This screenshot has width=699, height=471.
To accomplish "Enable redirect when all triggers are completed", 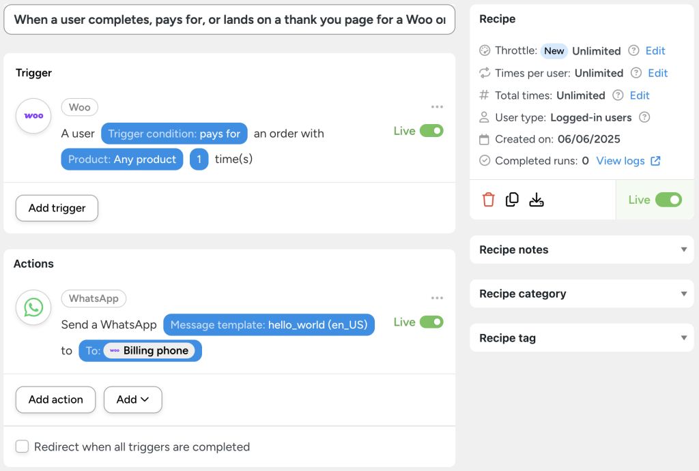I will click(x=22, y=446).
